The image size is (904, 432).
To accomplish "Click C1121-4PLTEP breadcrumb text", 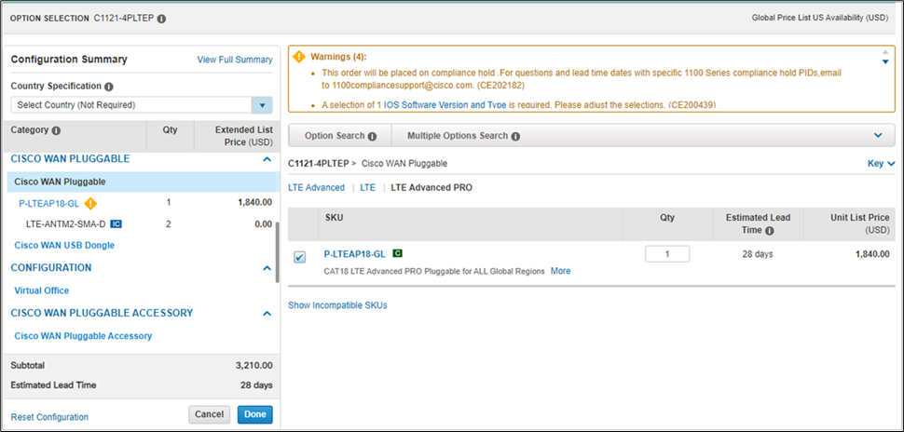I will pos(318,164).
